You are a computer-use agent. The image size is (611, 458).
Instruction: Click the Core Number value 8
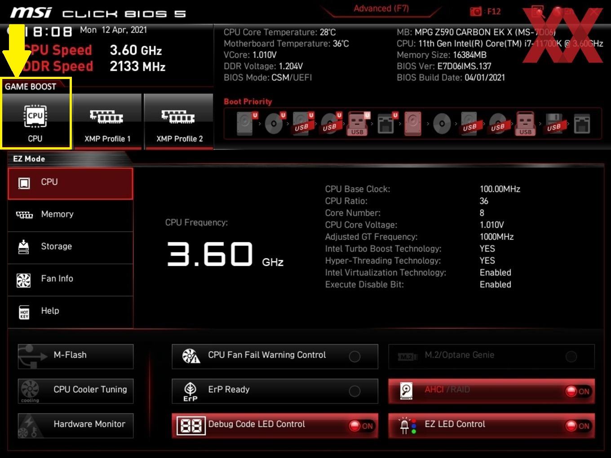point(482,213)
